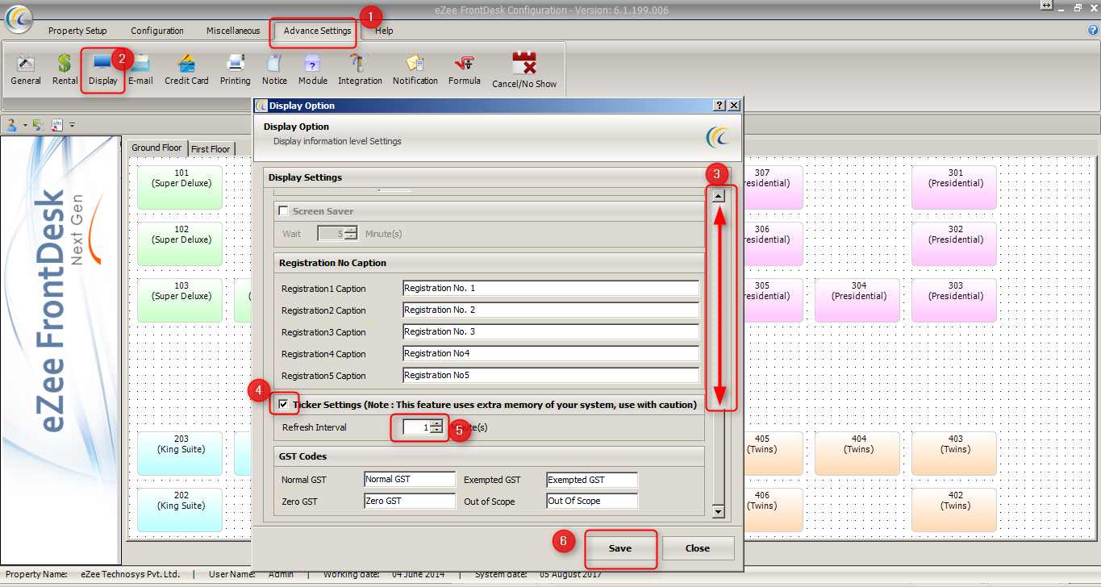This screenshot has width=1101, height=587.
Task: Open the Property Setup tab
Action: [77, 31]
